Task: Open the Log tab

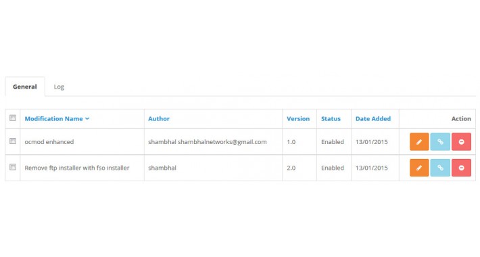Action: tap(59, 87)
